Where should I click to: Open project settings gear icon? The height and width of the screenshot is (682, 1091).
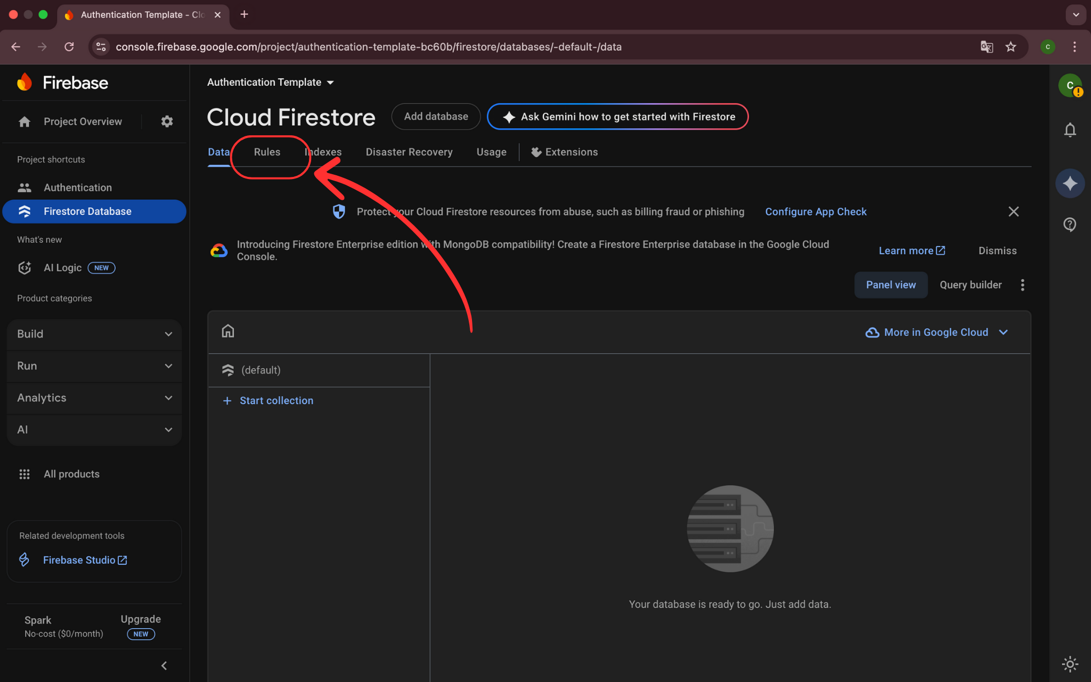(x=167, y=121)
